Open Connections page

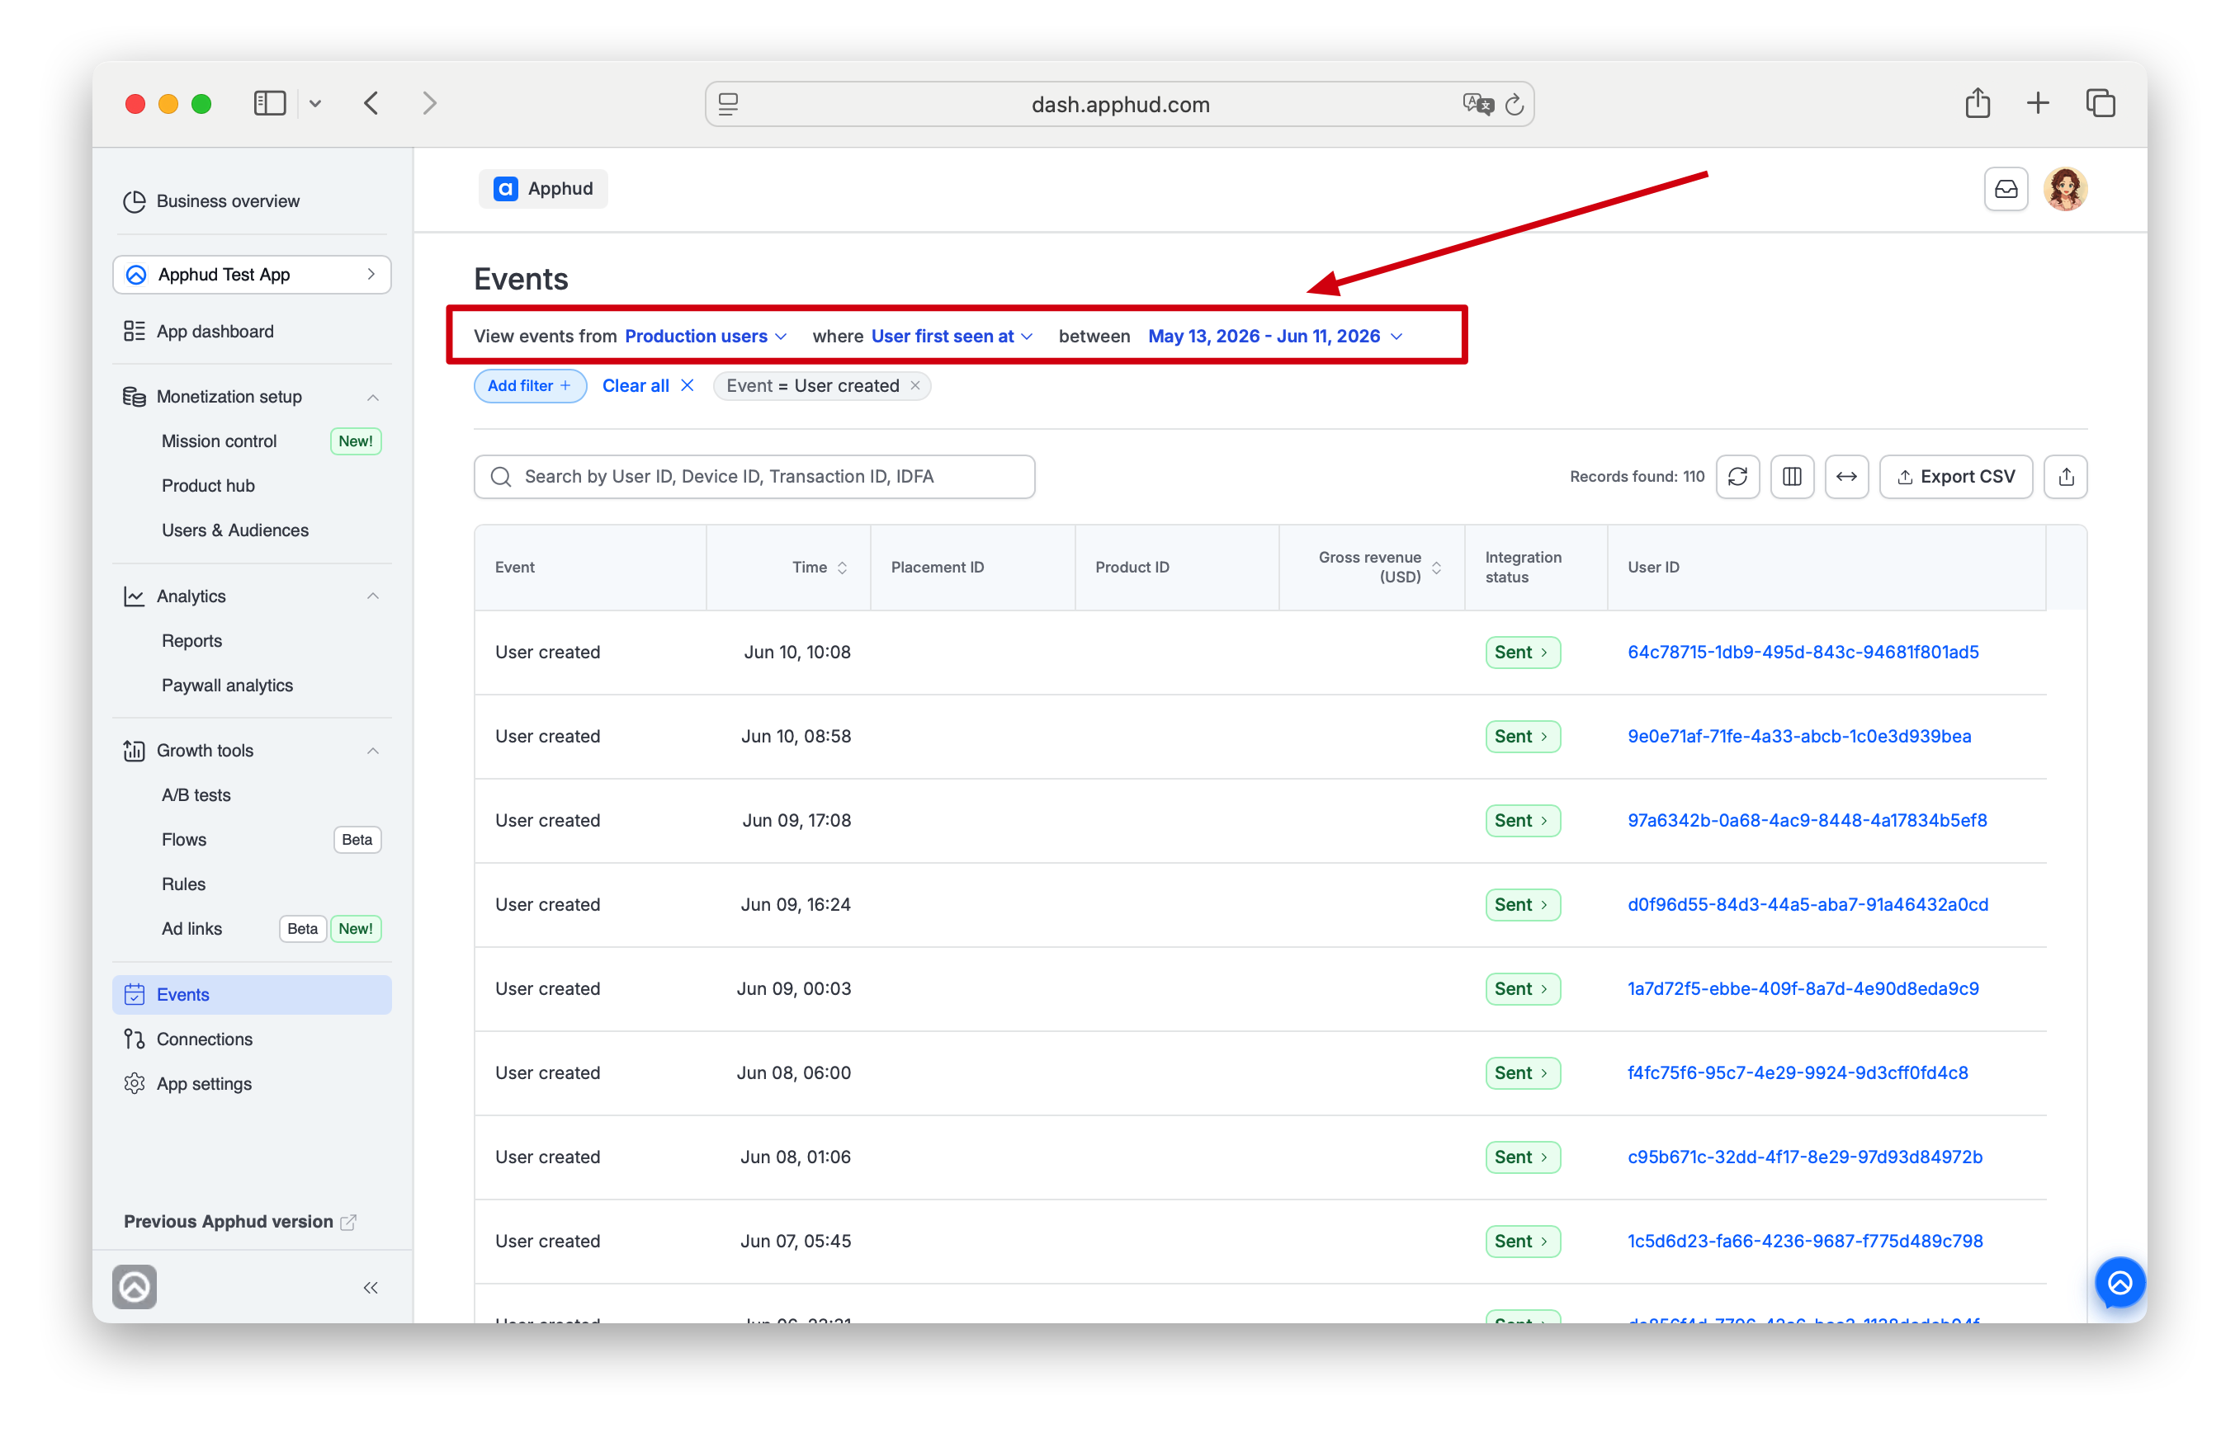pyautogui.click(x=204, y=1039)
